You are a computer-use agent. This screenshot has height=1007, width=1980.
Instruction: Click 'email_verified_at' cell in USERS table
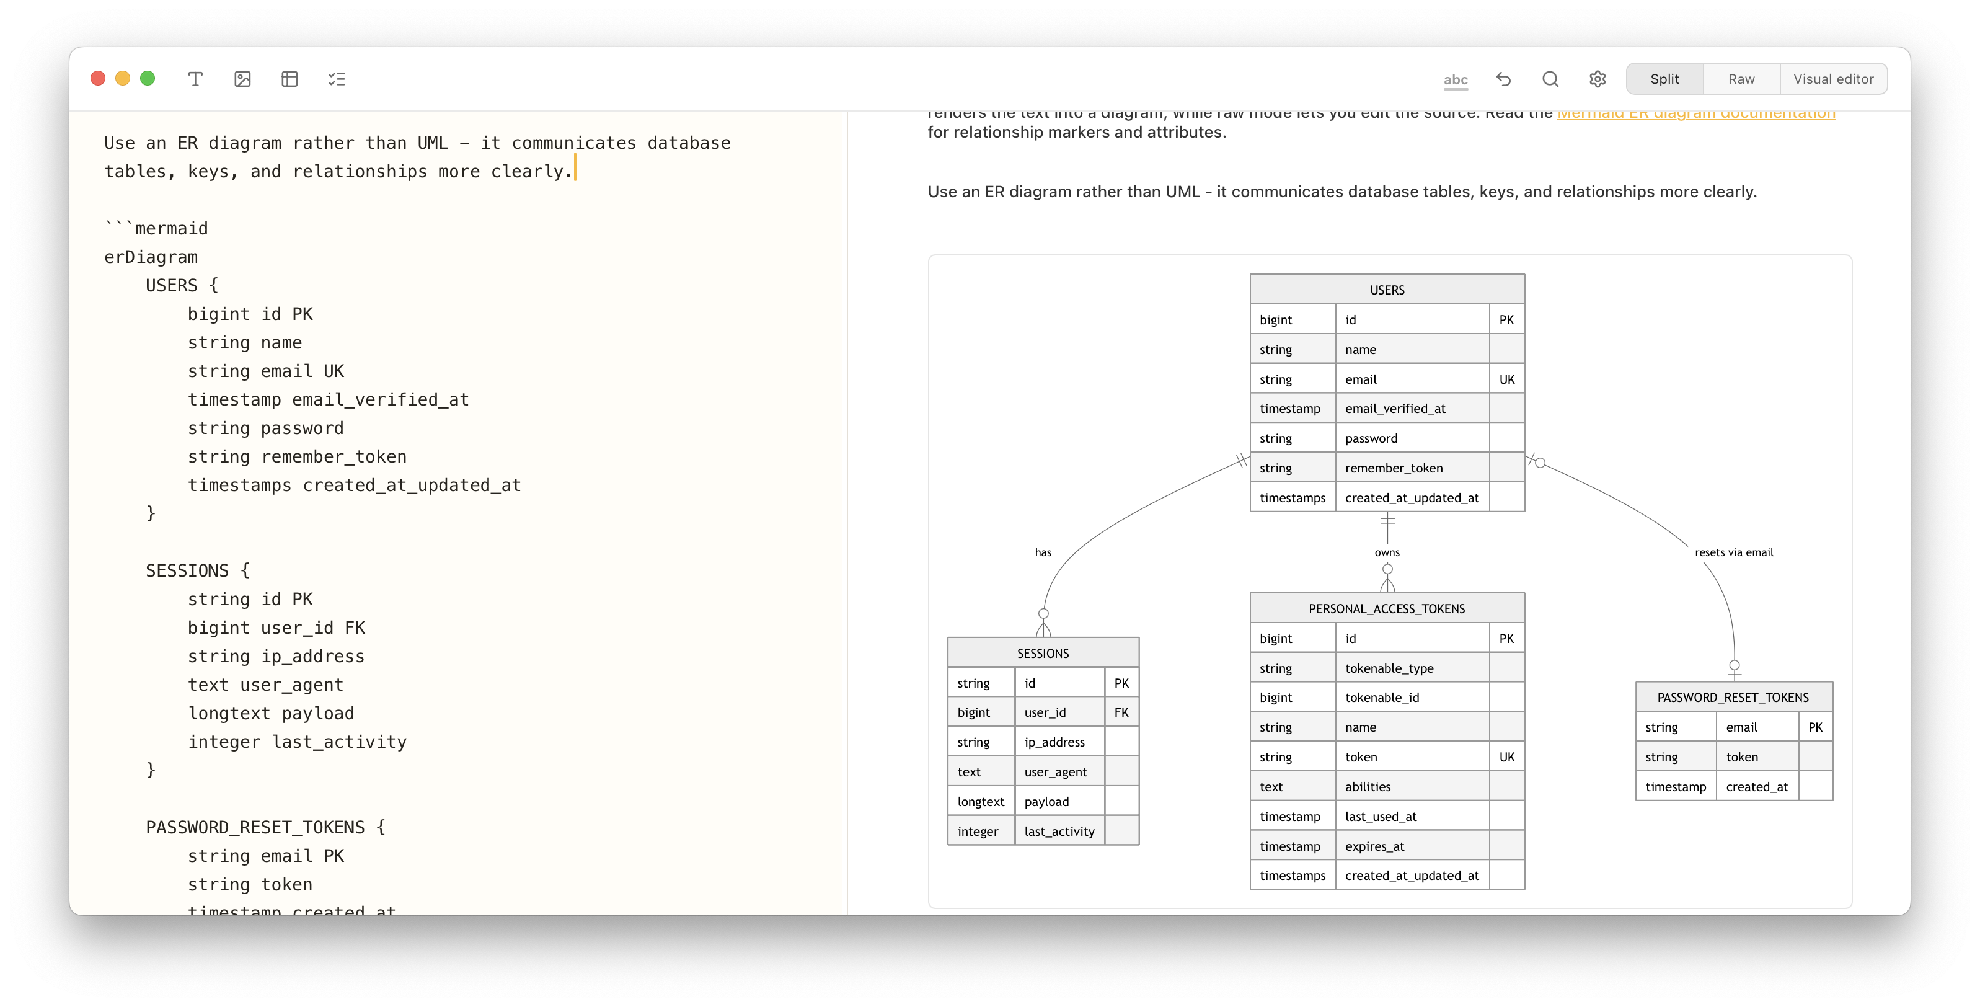[1412, 409]
